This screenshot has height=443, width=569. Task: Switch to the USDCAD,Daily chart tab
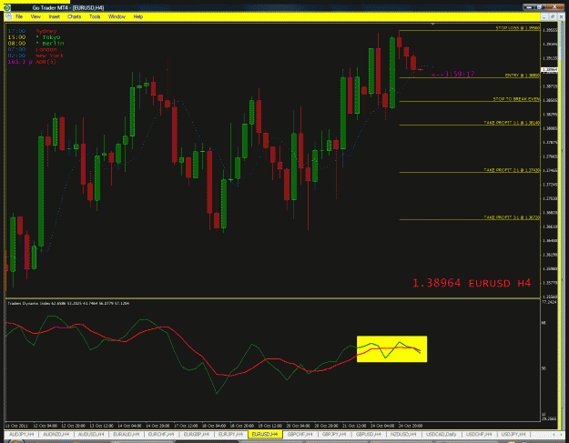[442, 434]
